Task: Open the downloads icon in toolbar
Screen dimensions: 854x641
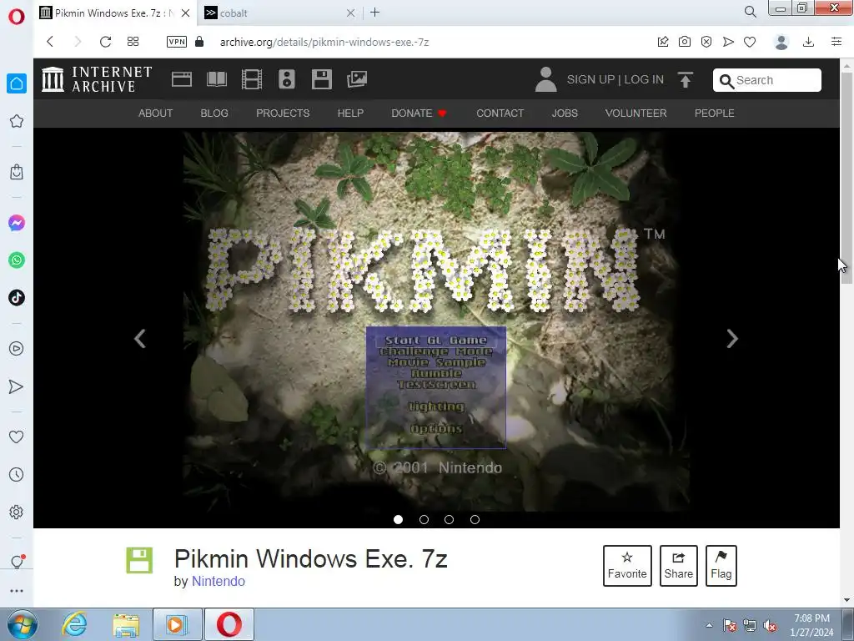Action: 809,42
